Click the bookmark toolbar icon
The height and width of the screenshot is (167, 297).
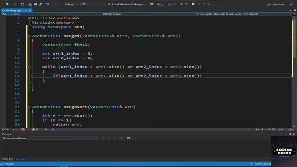(193, 4)
